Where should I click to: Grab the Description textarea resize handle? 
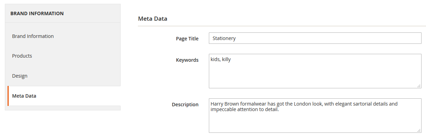pos(419,130)
